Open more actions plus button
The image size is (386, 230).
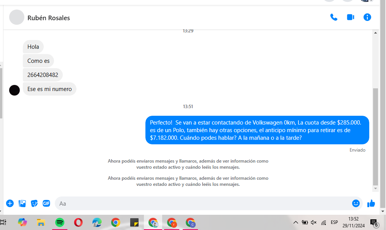[x=10, y=203]
